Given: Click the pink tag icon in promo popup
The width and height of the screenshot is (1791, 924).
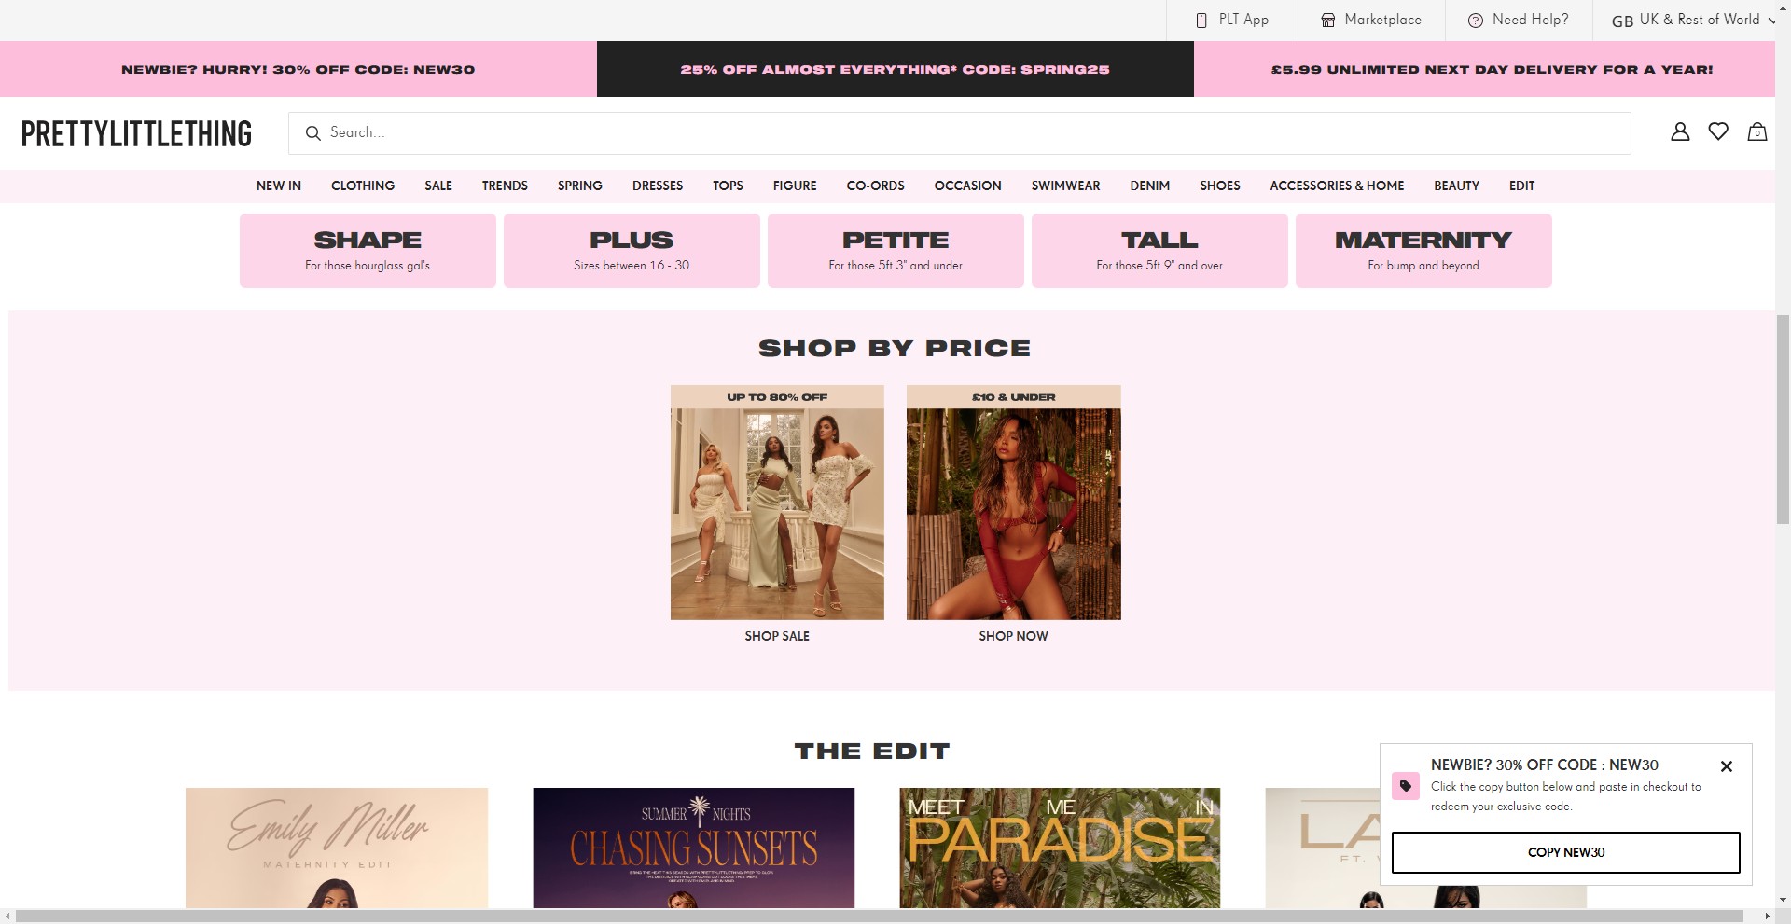Looking at the screenshot, I should [1405, 786].
